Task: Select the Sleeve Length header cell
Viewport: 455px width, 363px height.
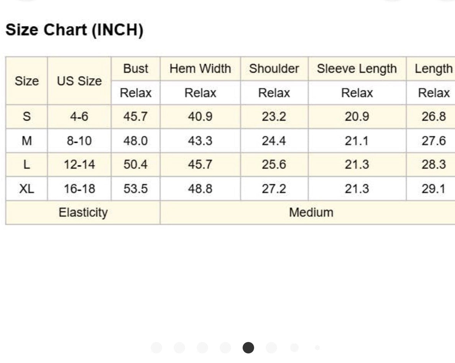Action: (x=357, y=69)
